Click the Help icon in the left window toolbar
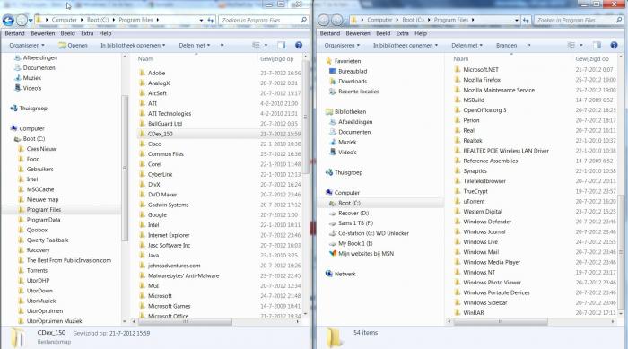This screenshot has width=628, height=349. pyautogui.click(x=299, y=45)
